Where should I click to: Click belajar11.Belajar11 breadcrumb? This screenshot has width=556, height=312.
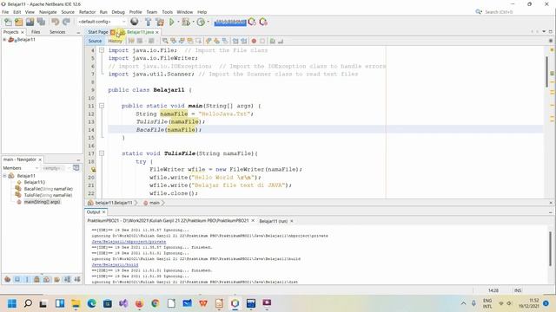click(x=114, y=203)
